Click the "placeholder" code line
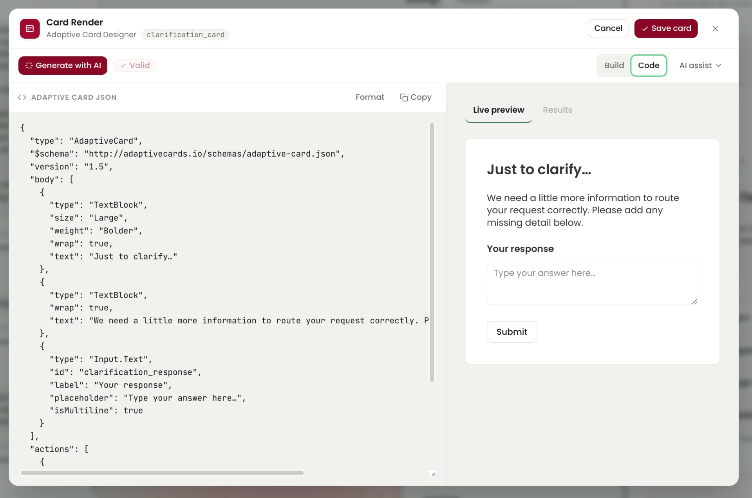The image size is (752, 498). 148,398
